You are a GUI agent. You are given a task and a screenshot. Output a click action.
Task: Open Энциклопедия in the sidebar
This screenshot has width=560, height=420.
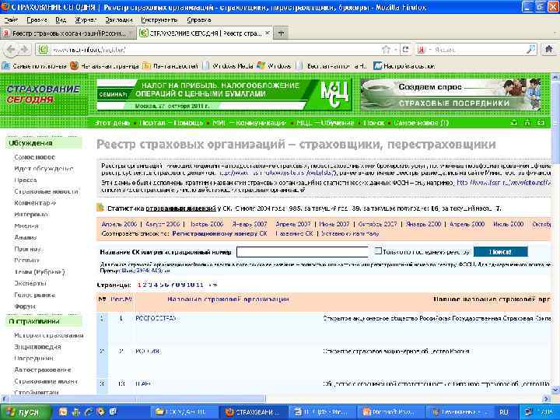tap(37, 347)
